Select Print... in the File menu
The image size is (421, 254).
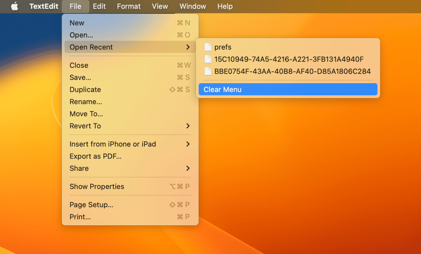(130, 217)
